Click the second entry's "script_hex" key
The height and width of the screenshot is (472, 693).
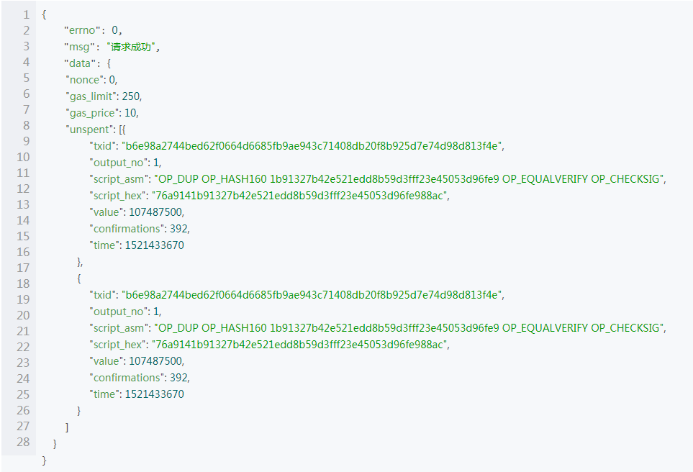pos(119,345)
